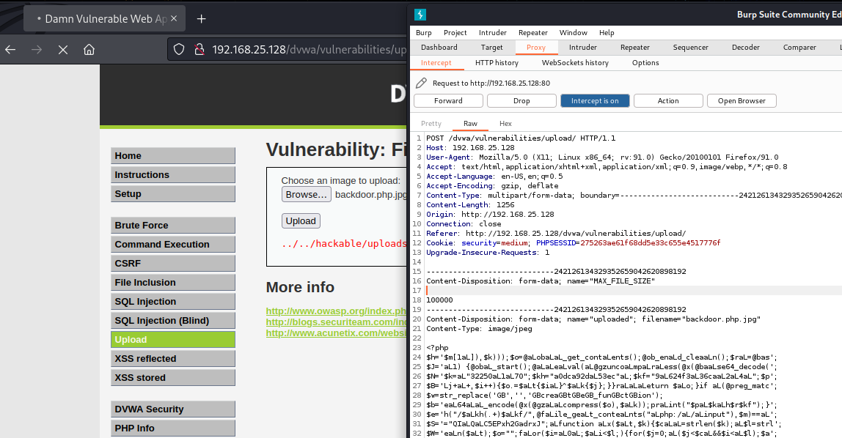Toggle the Intercept is on button
This screenshot has height=438, width=842.
[595, 101]
